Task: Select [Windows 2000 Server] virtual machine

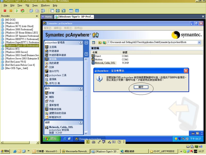Action: click(x=16, y=52)
